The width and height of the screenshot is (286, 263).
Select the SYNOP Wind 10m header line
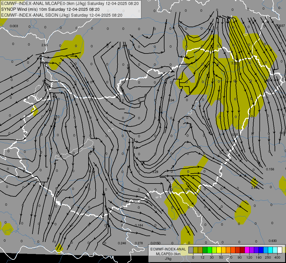click(50, 9)
